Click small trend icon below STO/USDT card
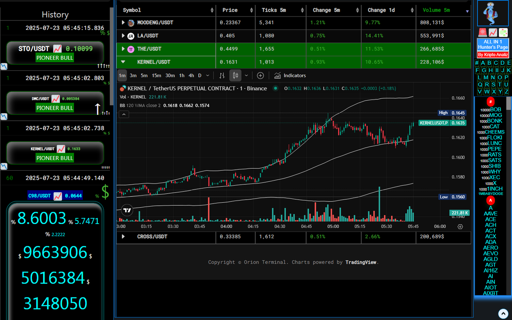The height and width of the screenshot is (320, 512). coord(4,67)
